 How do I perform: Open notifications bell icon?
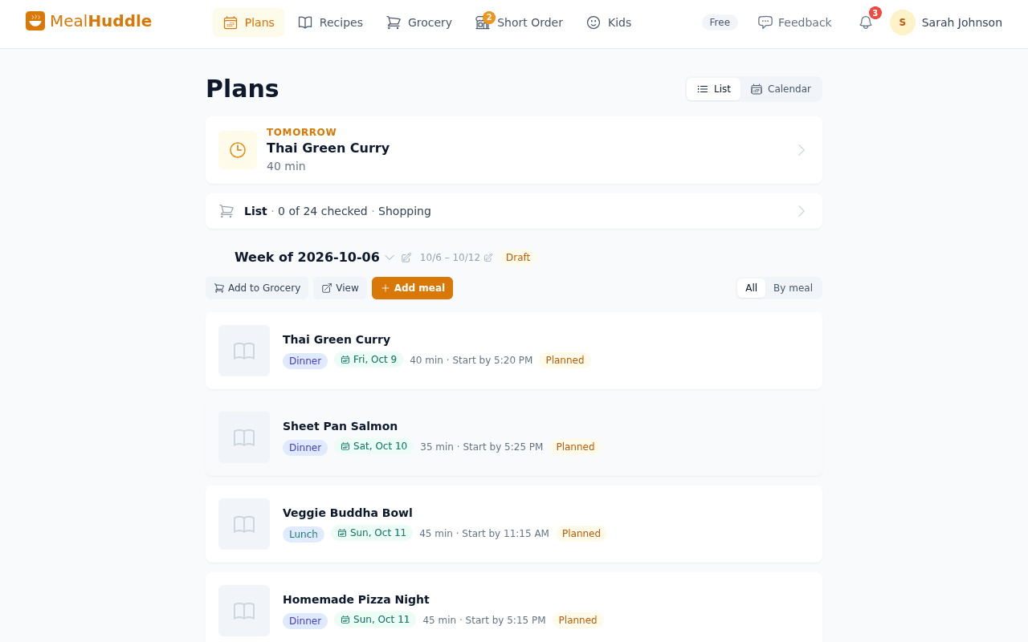[x=866, y=22]
